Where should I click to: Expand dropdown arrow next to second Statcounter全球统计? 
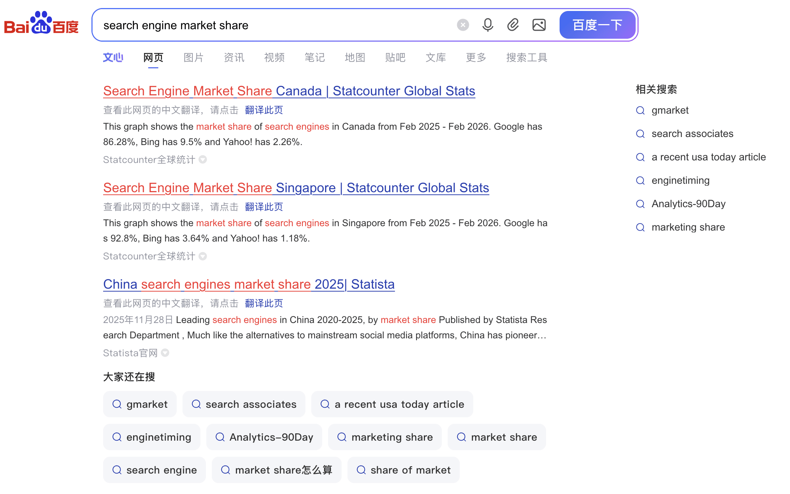point(203,256)
